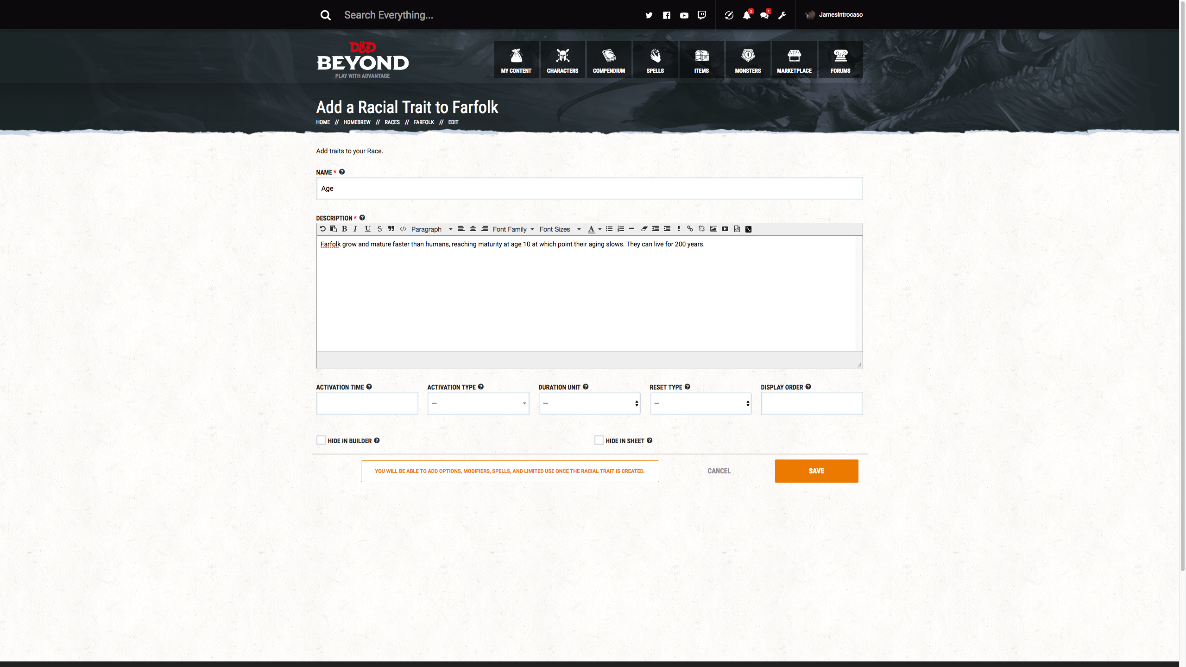
Task: Open Twitter social link
Action: pyautogui.click(x=649, y=15)
